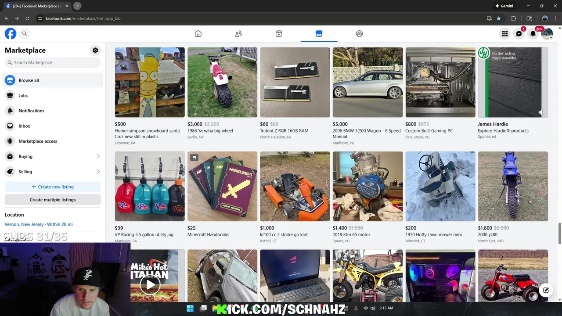Image resolution: width=562 pixels, height=316 pixels.
Task: Open 1970 Huffy Lawn mower photo
Action: (x=440, y=186)
